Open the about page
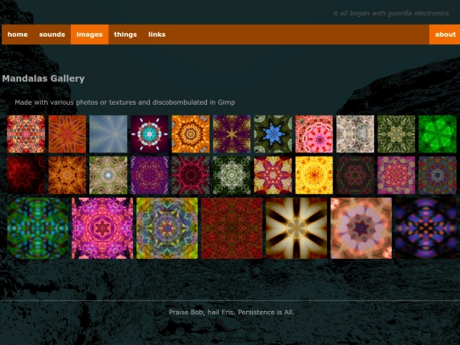This screenshot has width=460, height=345. [445, 34]
